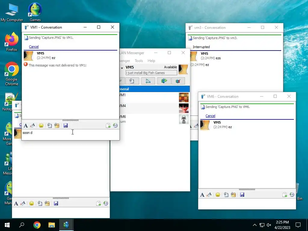Image resolution: width=308 pixels, height=231 pixels.
Task: Click 'Sending Capture.PNG to vm3' text
Action: (x=215, y=38)
